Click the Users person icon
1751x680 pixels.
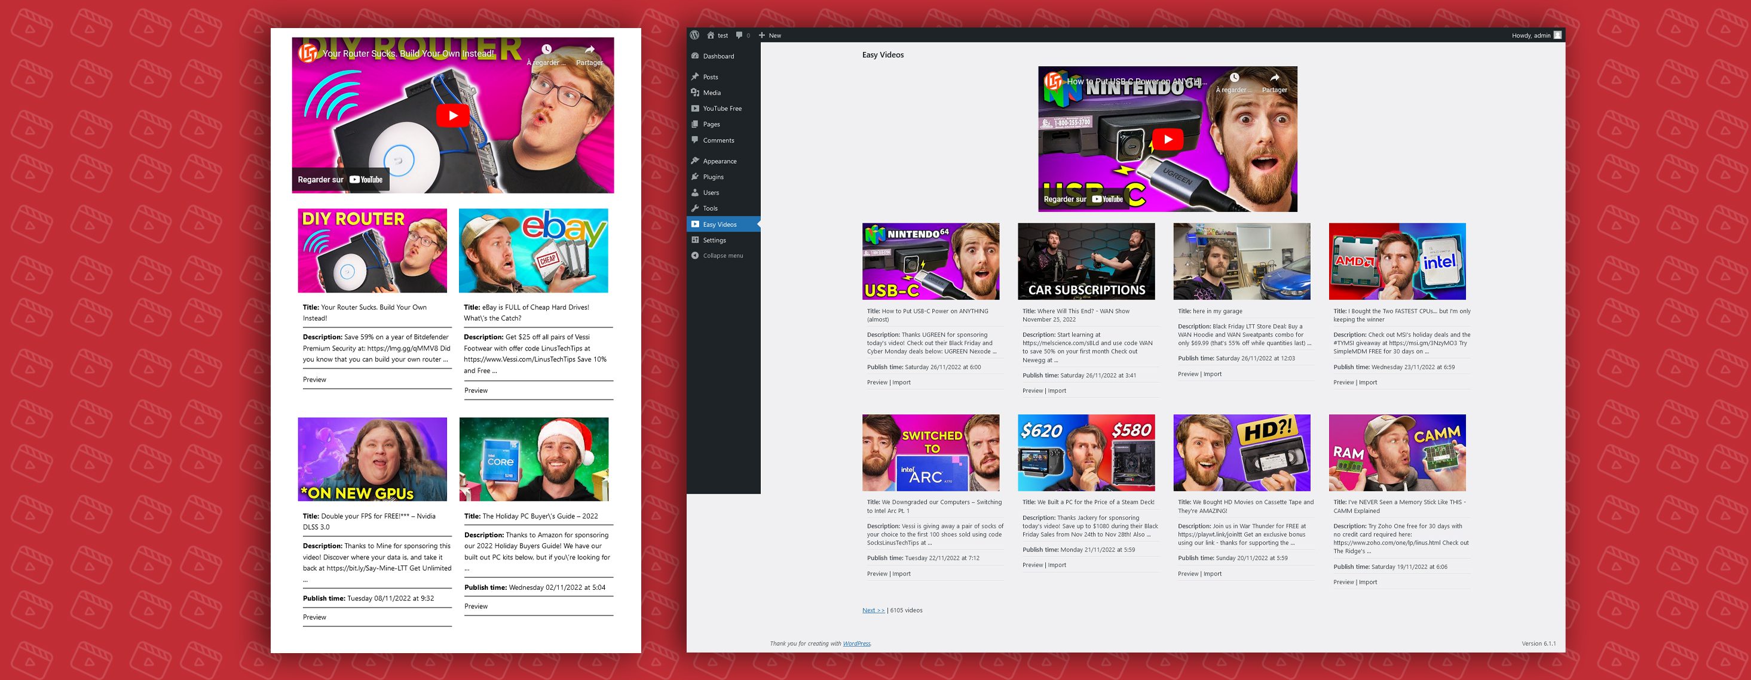pos(694,192)
